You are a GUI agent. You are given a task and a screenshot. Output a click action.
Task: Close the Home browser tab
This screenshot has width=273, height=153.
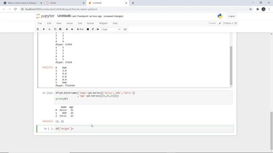(84, 3)
